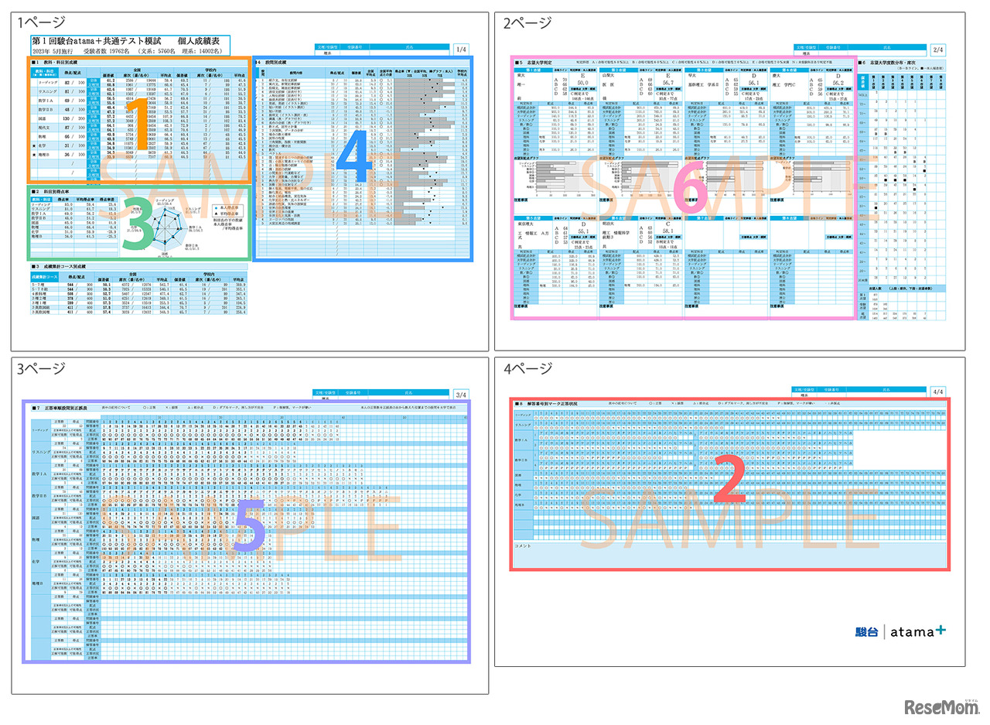Click the report title '第1回駿台atama+共通テスト模試'
The width and height of the screenshot is (990, 725).
[97, 39]
